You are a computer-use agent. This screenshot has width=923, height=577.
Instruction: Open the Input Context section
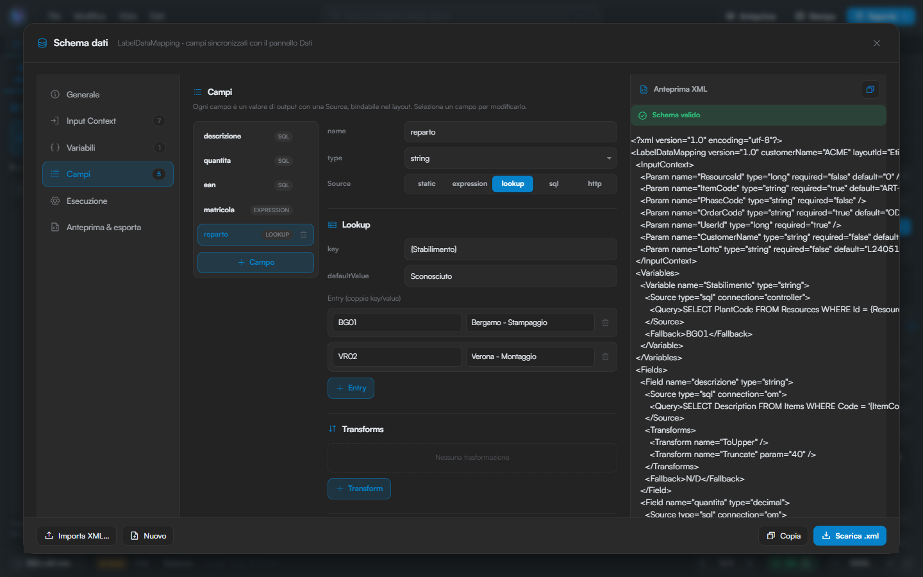click(x=108, y=121)
